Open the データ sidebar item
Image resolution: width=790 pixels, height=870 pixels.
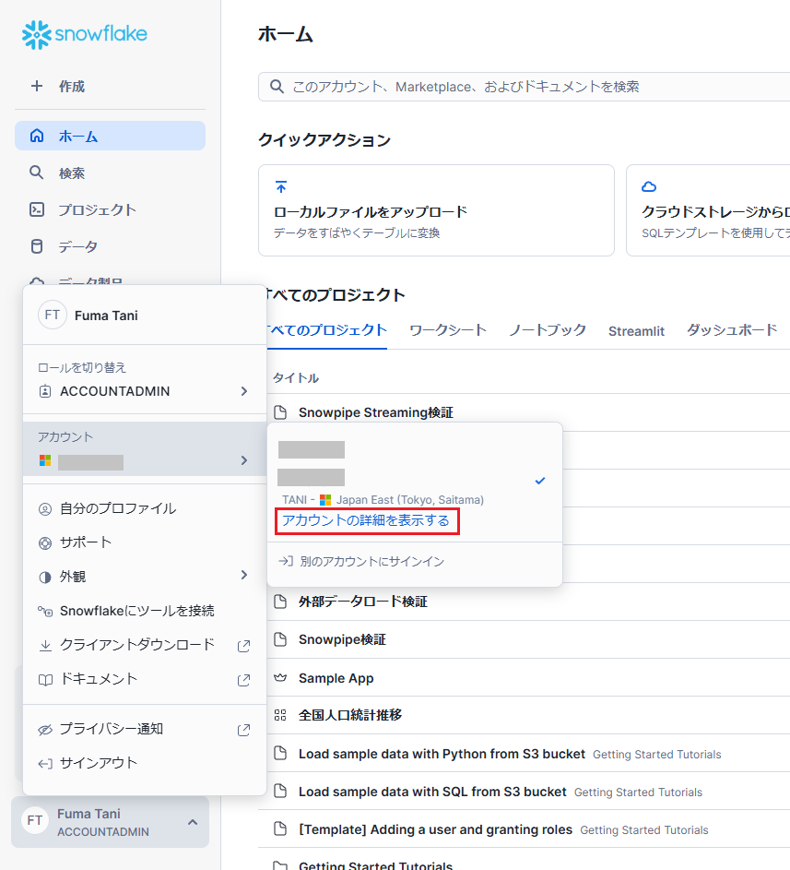coord(110,246)
